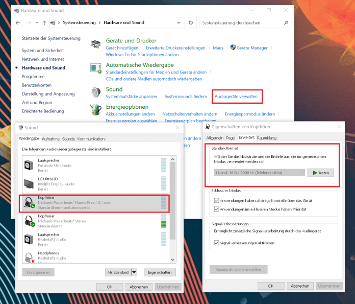Click the 'Audiogeräte verwalten' link
Viewport: 355px width, 304px height.
click(x=236, y=97)
